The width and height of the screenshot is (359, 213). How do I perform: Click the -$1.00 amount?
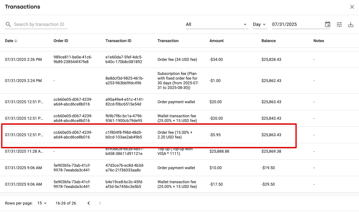click(215, 81)
